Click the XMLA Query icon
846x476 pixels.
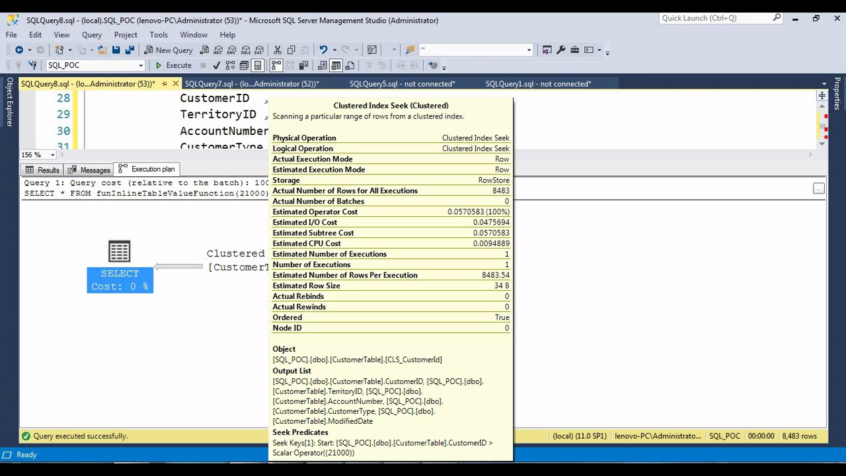(246, 50)
